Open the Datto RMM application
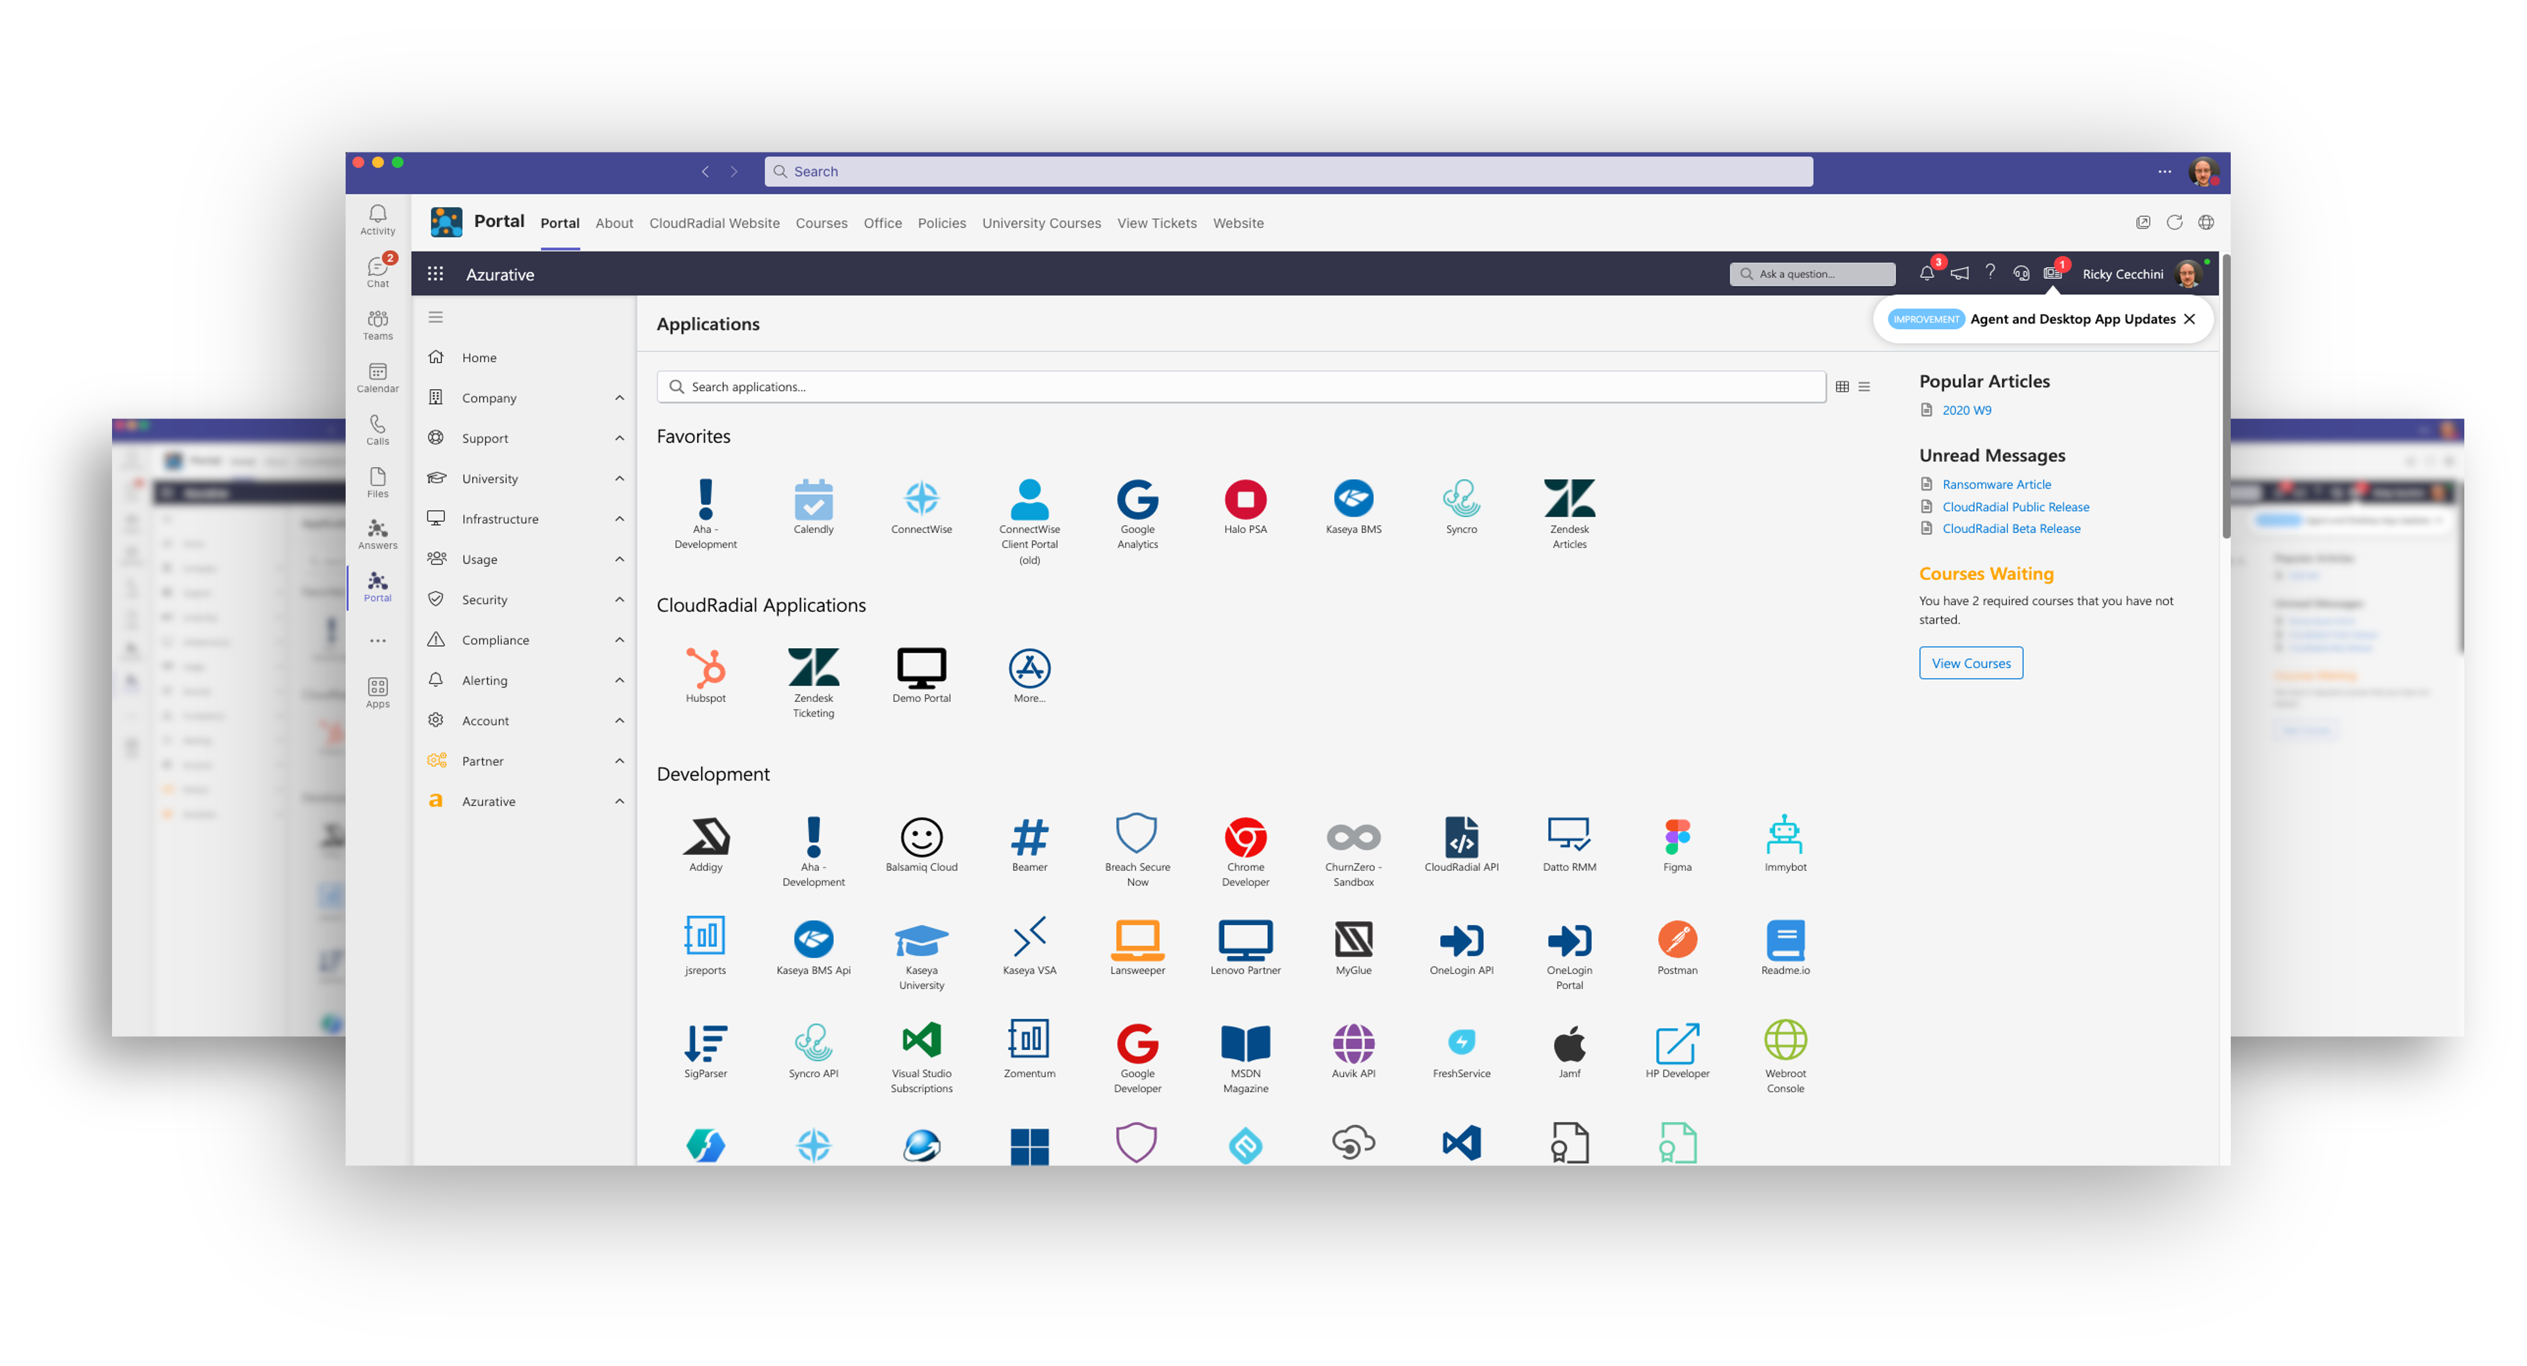The height and width of the screenshot is (1366, 2527). tap(1569, 839)
